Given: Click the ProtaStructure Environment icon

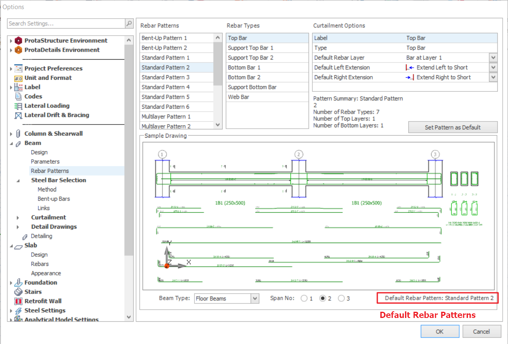Looking at the screenshot, I should (18, 41).
